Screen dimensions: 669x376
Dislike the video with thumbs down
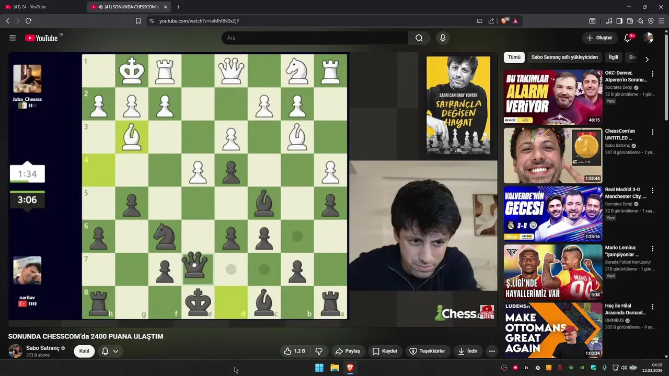tap(319, 351)
